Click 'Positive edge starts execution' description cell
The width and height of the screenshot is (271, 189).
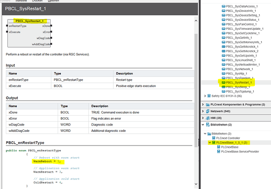[154, 86]
